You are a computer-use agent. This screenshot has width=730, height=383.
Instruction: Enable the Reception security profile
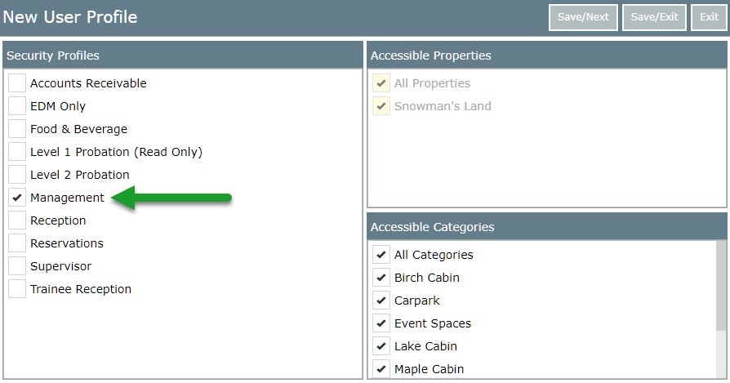pos(17,220)
